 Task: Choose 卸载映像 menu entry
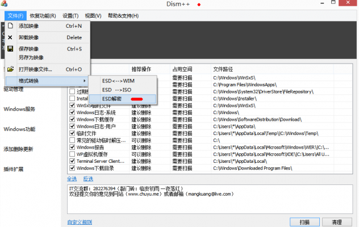[x=48, y=37]
